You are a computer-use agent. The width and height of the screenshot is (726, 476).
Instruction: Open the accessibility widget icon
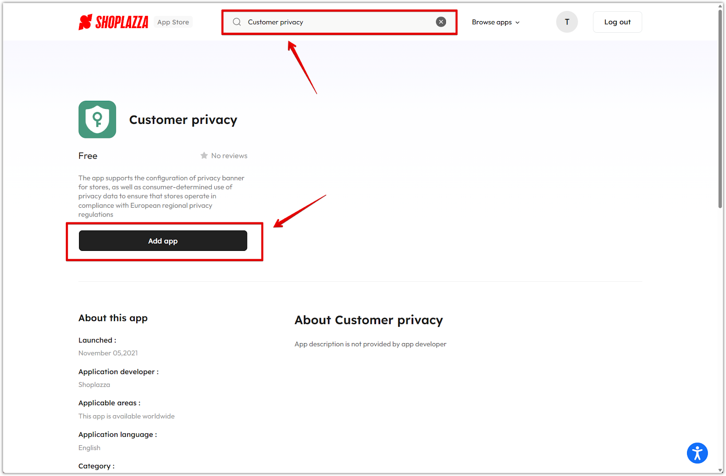[697, 453]
